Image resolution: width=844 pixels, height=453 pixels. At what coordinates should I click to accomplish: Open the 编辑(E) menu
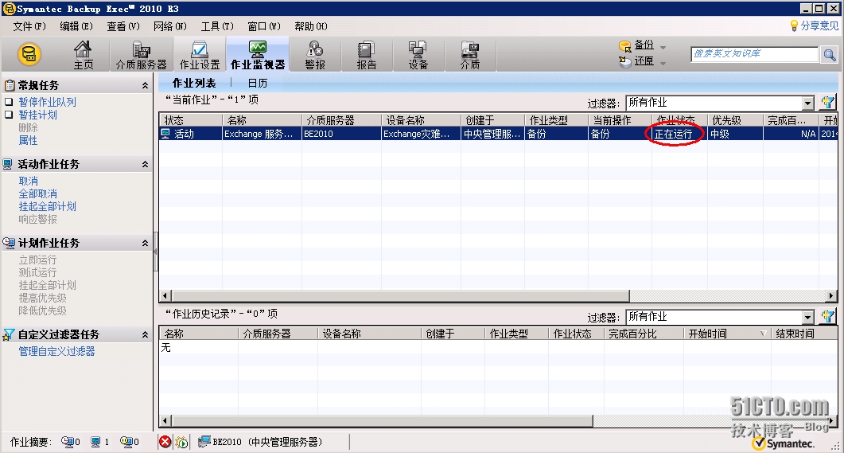point(76,25)
